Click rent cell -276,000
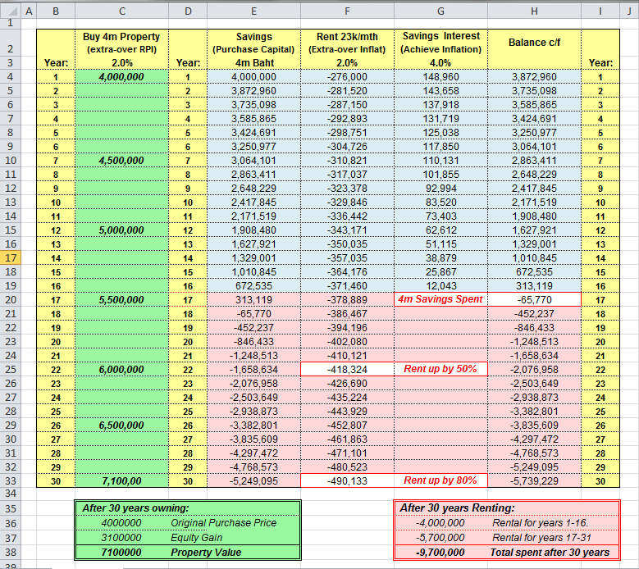Image resolution: width=639 pixels, height=569 pixels. 347,76
